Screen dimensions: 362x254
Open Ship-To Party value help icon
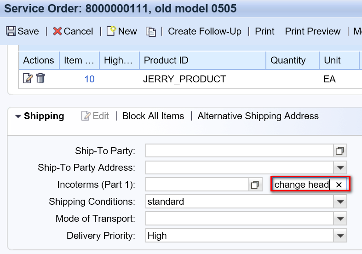tap(340, 151)
